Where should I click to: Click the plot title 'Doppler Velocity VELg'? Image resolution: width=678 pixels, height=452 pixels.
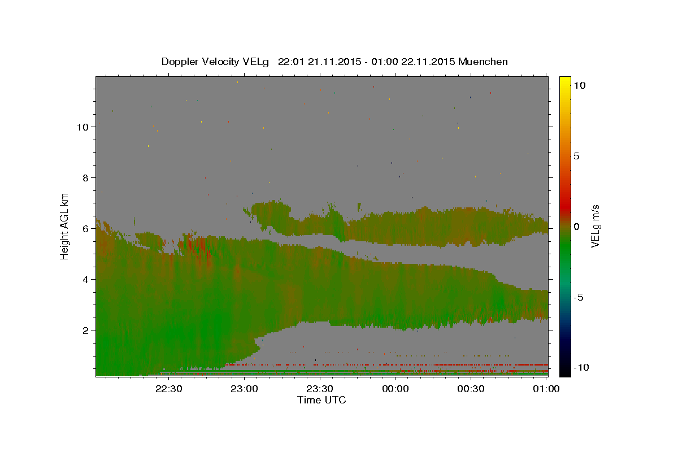pyautogui.click(x=216, y=62)
